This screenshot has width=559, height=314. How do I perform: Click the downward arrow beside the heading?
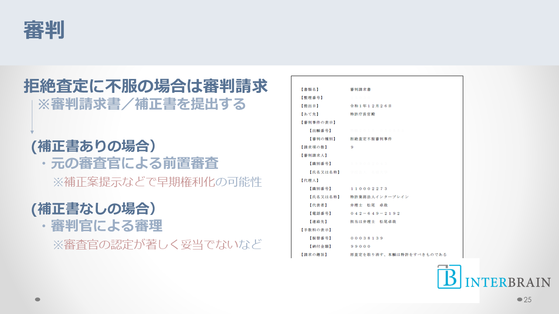[32, 117]
